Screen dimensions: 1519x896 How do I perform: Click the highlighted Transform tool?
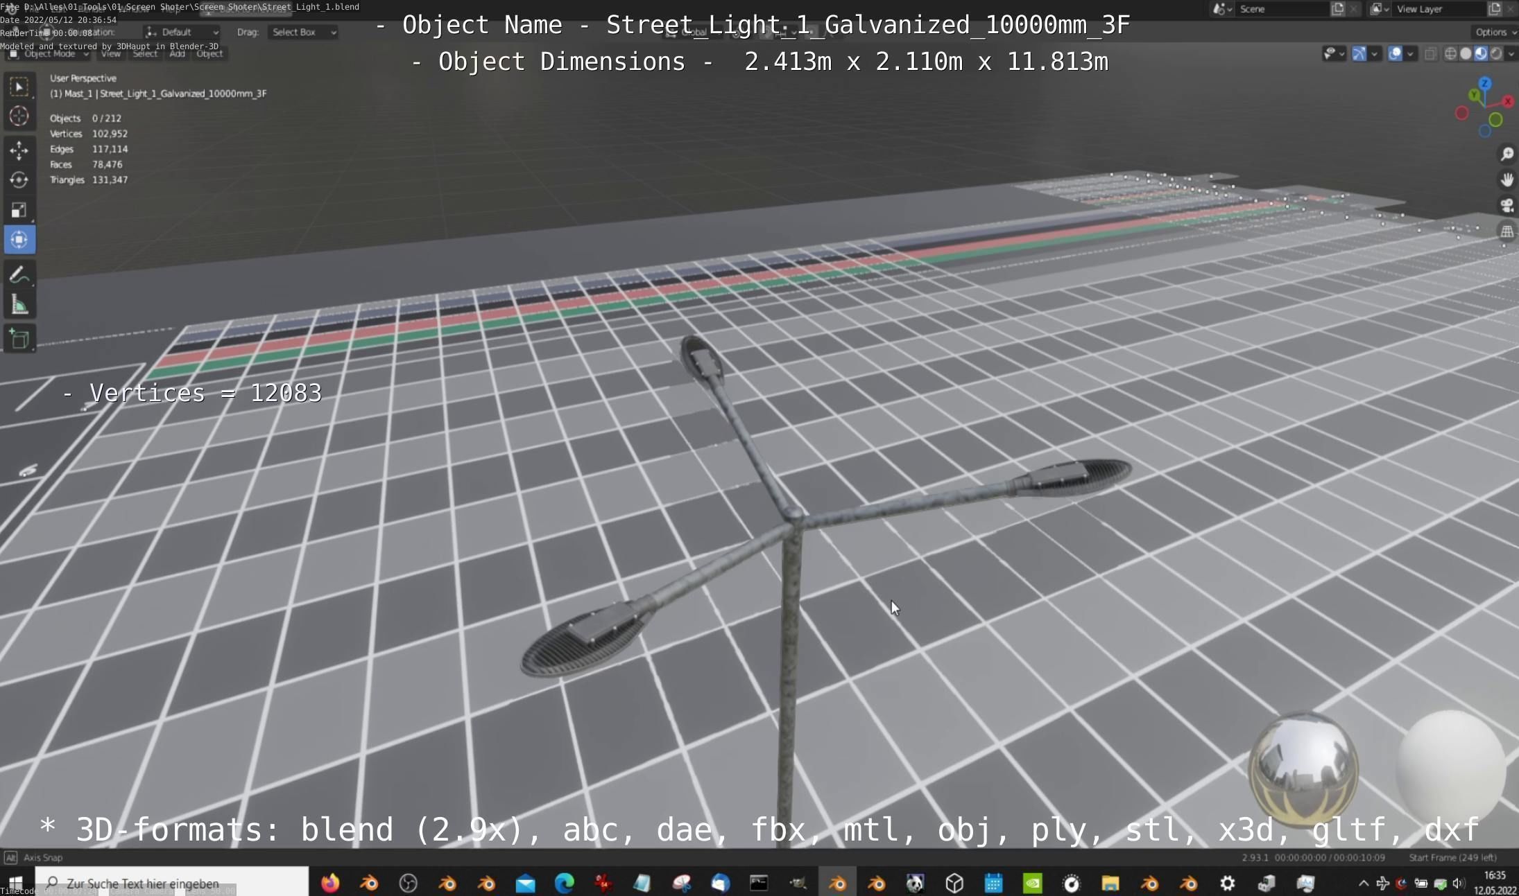[19, 240]
